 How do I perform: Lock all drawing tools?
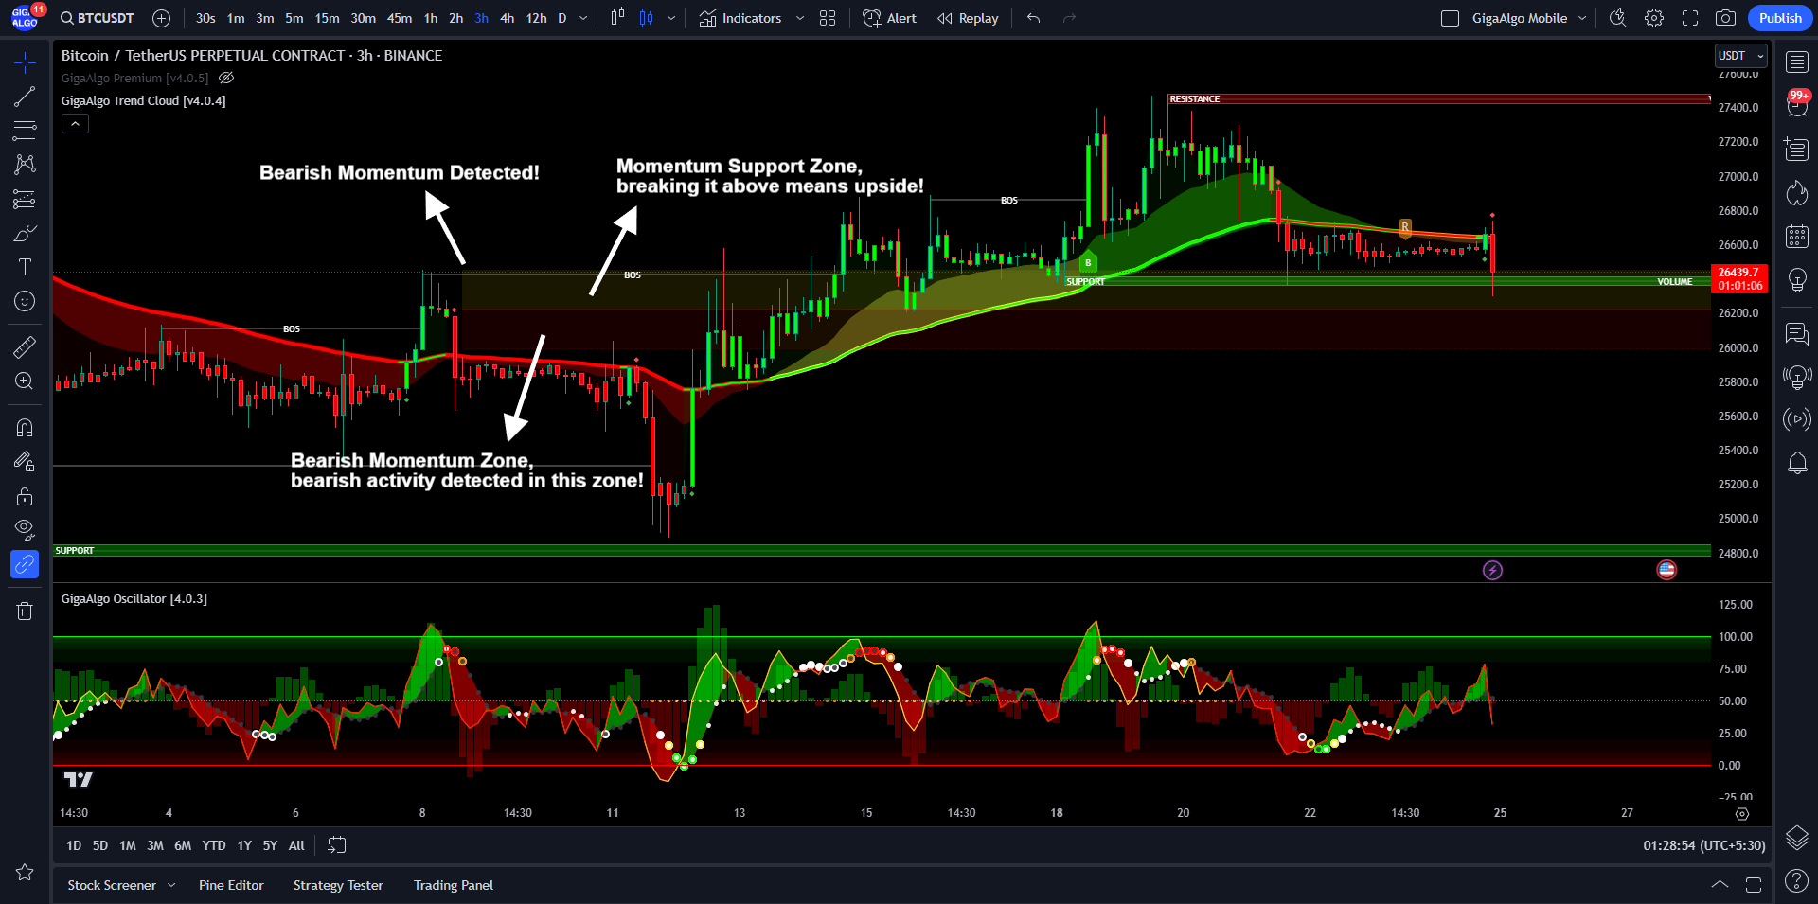(25, 496)
